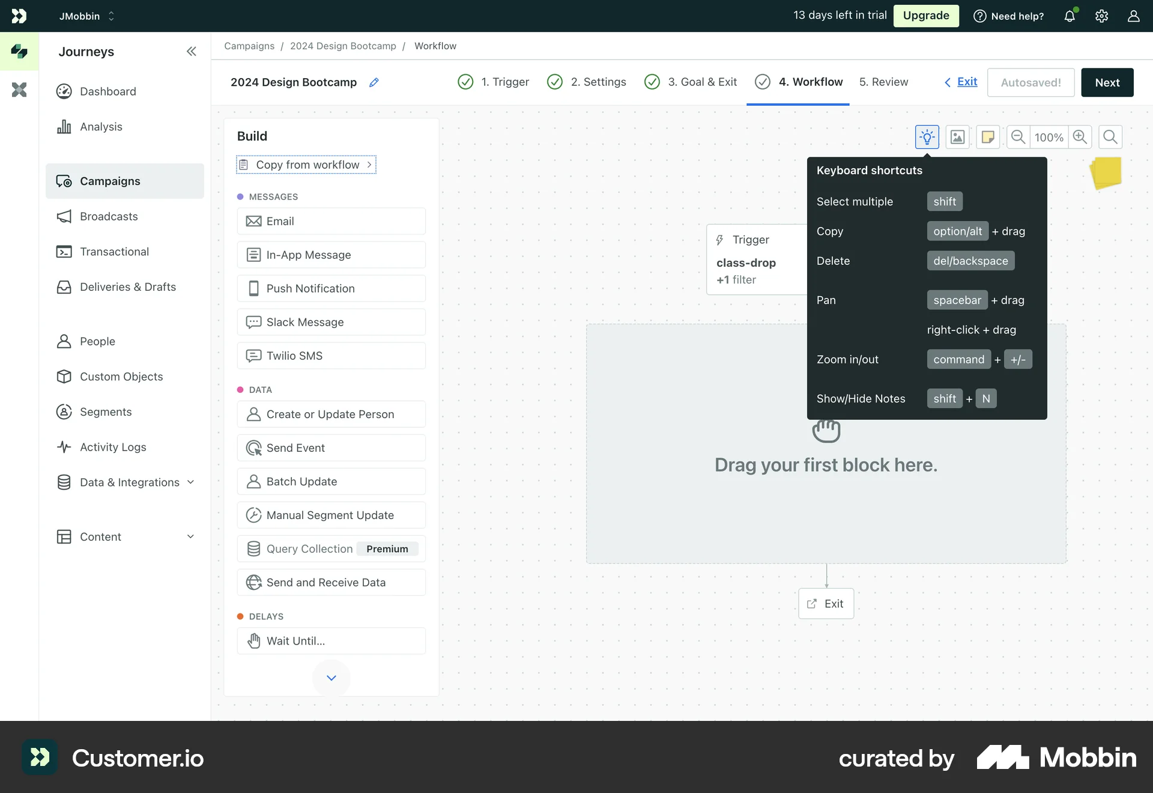1153x793 pixels.
Task: Open canvas search with the magnifier icon
Action: (1110, 137)
